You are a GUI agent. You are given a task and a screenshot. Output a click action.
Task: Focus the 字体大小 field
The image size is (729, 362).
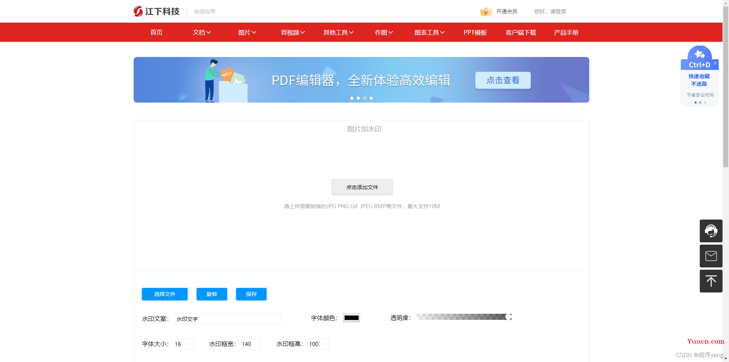pos(184,344)
